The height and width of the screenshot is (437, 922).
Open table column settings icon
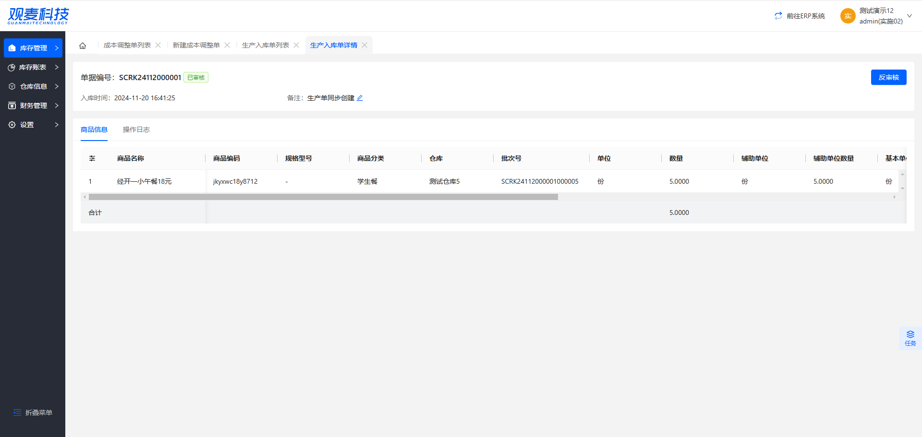(92, 158)
